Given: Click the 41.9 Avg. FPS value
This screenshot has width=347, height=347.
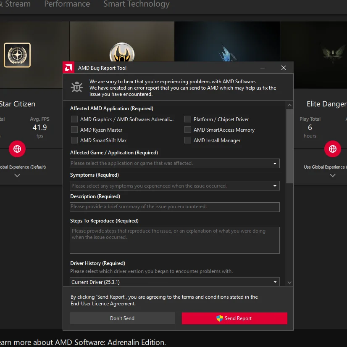Looking at the screenshot, I should (x=39, y=127).
